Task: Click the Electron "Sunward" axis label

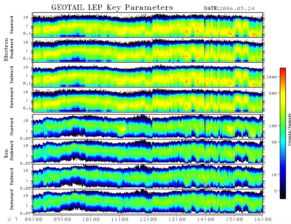Action: (12, 25)
